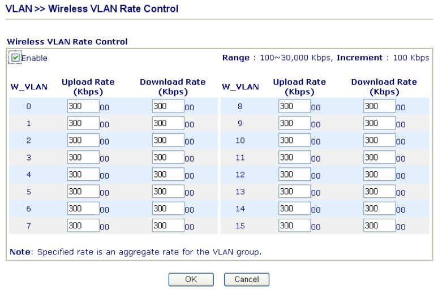This screenshot has height=290, width=438.
Task: Focus Download Rate input for W_VLAN 5
Action: [x=168, y=191]
